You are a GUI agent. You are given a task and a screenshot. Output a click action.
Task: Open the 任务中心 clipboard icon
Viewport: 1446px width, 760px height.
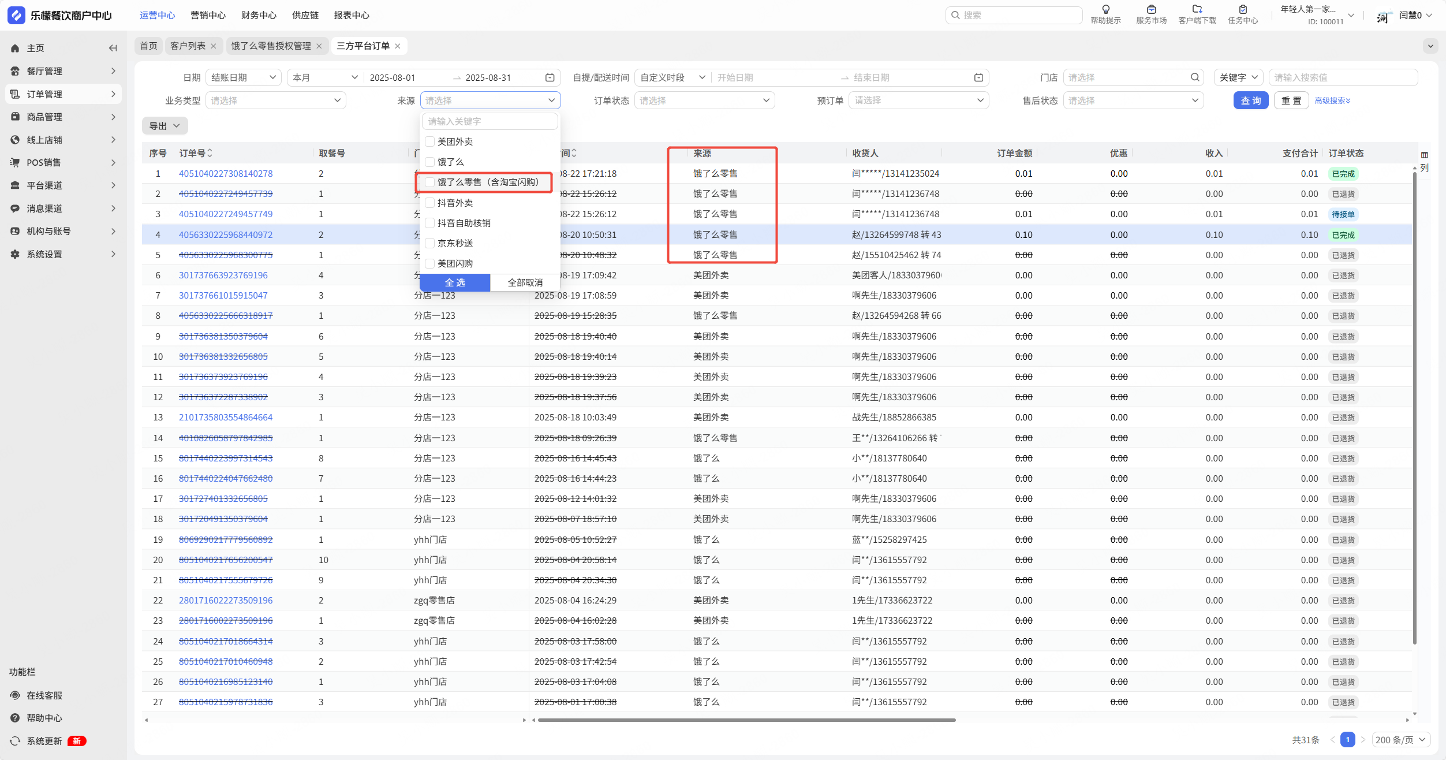[x=1243, y=9]
